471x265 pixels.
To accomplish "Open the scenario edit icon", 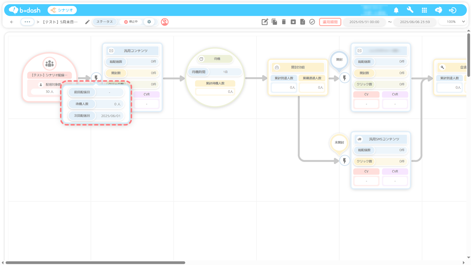I will [x=265, y=22].
